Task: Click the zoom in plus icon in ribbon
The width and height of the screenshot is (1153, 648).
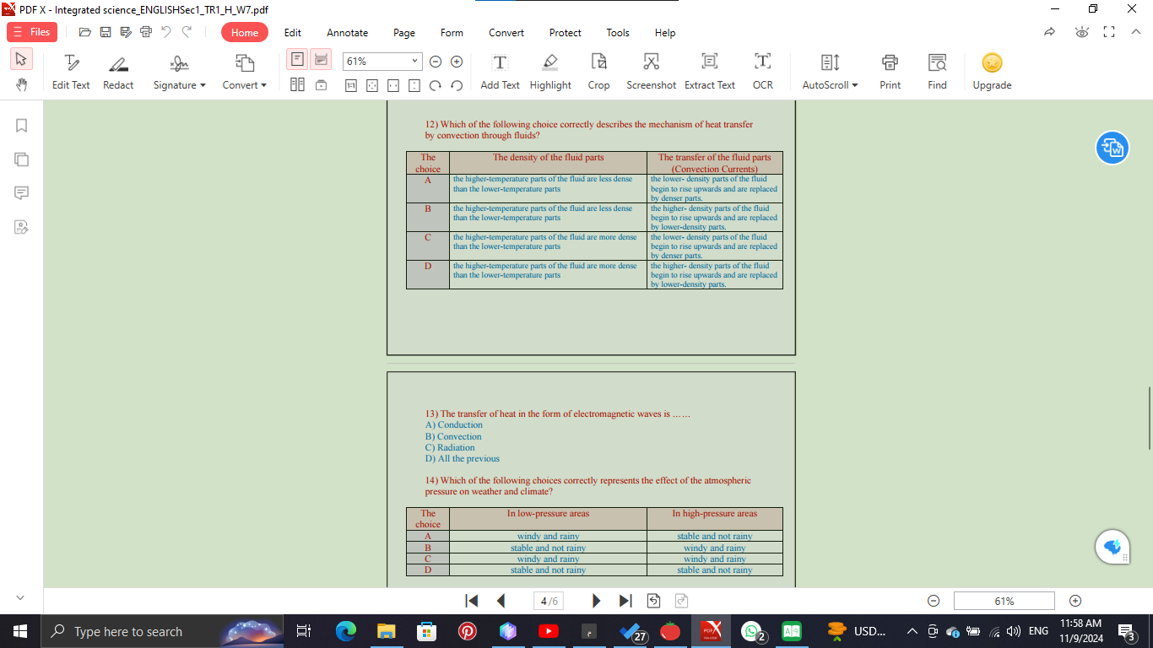Action: [457, 62]
